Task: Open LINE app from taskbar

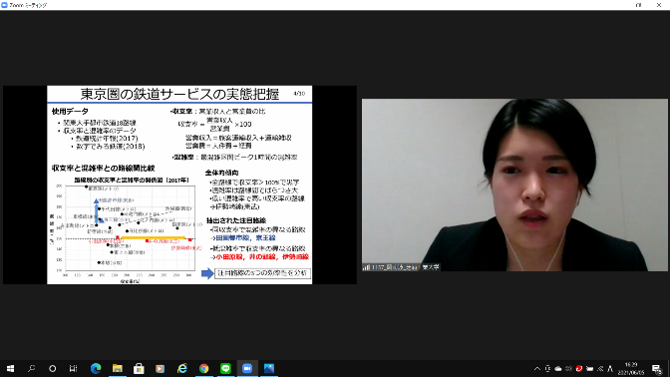Action: 225,368
